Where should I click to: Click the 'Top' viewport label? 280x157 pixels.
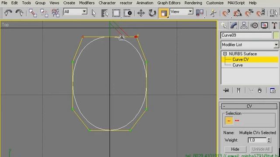[5, 24]
